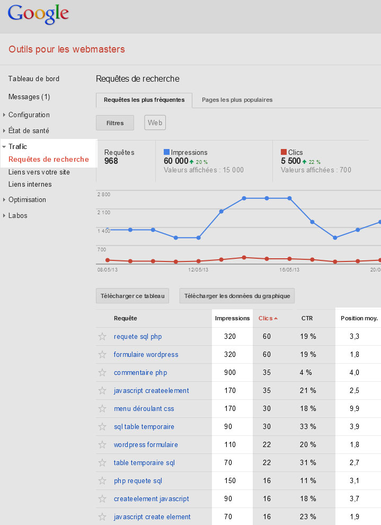Click the 900 impressions cell
This screenshot has width=381, height=525.
(x=230, y=373)
